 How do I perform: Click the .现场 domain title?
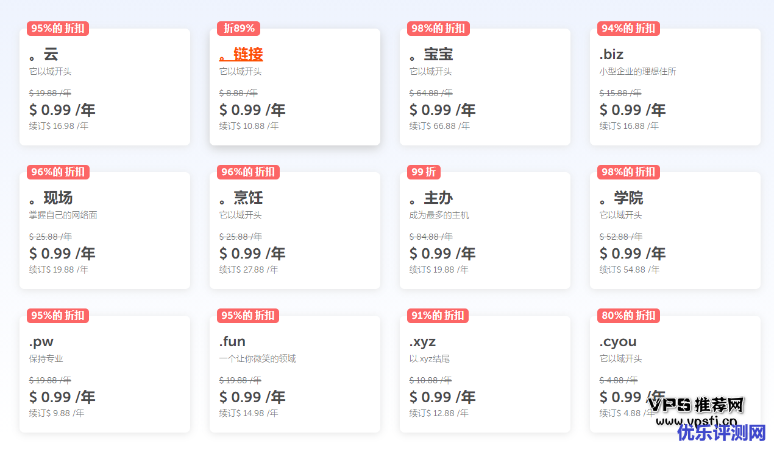click(51, 198)
